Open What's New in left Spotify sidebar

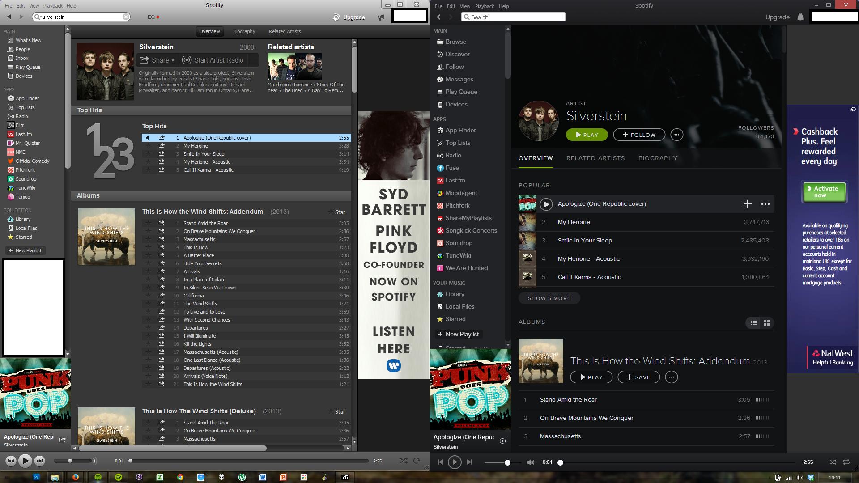coord(24,40)
